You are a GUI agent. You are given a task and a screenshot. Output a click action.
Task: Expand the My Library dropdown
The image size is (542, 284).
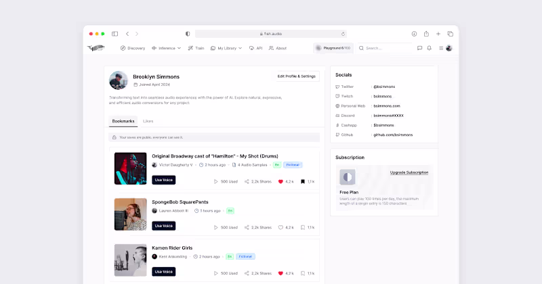[226, 48]
